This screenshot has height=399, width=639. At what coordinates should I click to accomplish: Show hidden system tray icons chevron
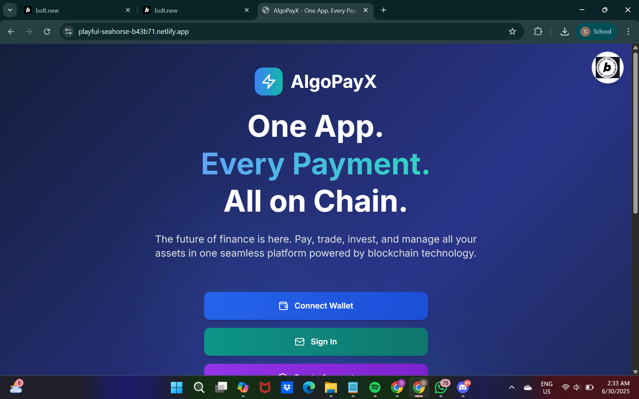click(x=512, y=387)
